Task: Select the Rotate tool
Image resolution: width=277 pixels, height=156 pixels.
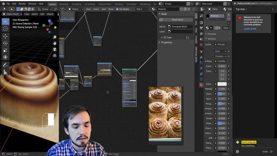Action: tap(5, 43)
